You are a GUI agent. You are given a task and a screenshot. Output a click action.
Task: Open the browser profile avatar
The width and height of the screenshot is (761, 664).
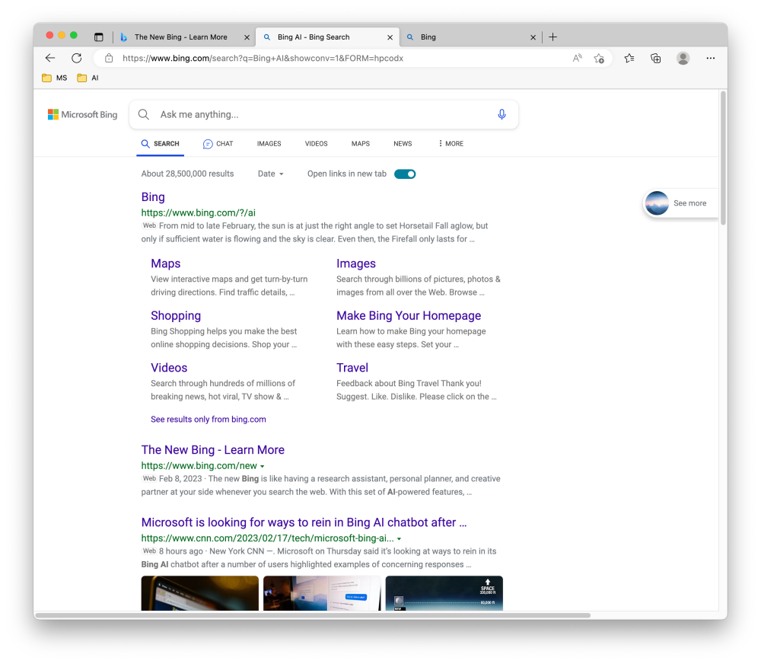pos(683,59)
